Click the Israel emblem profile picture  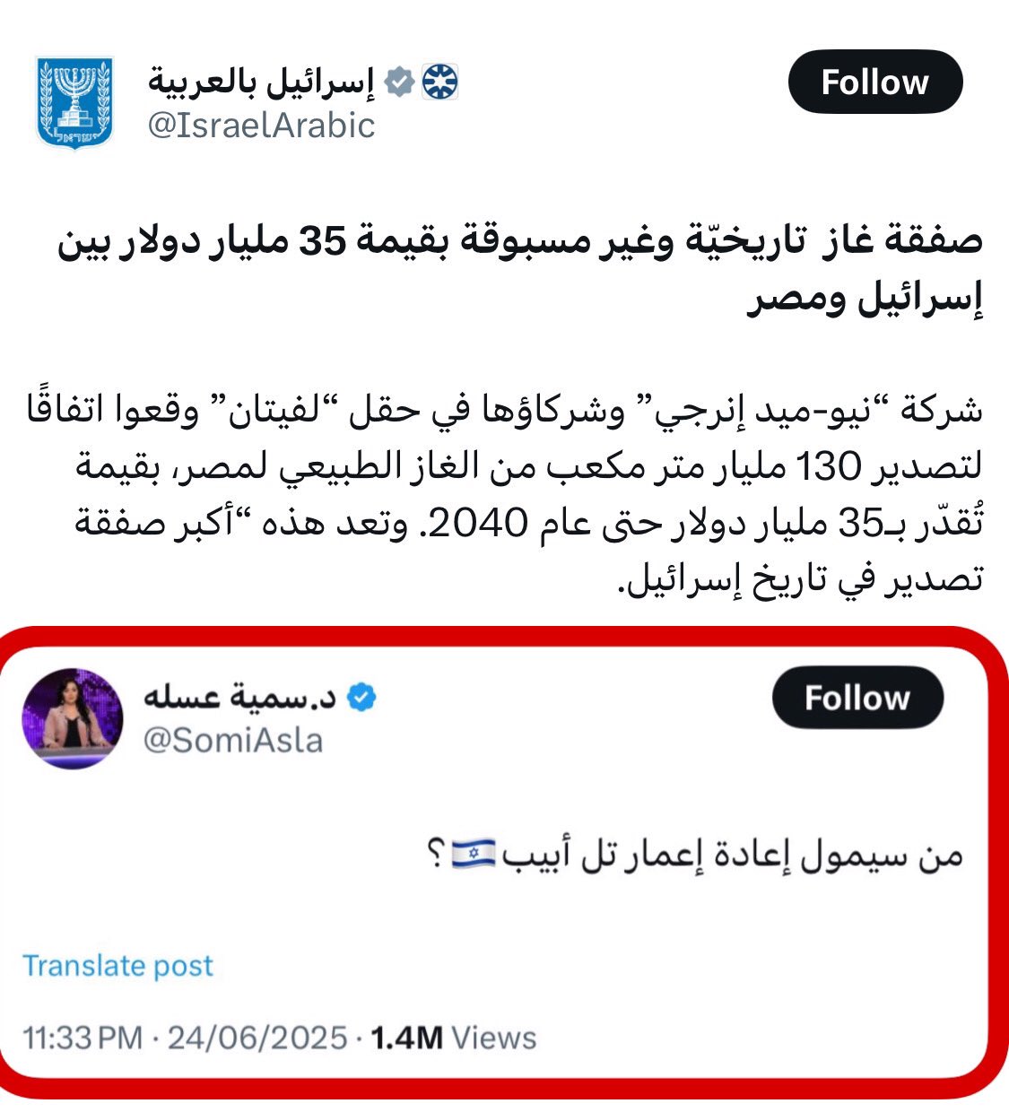point(74,101)
